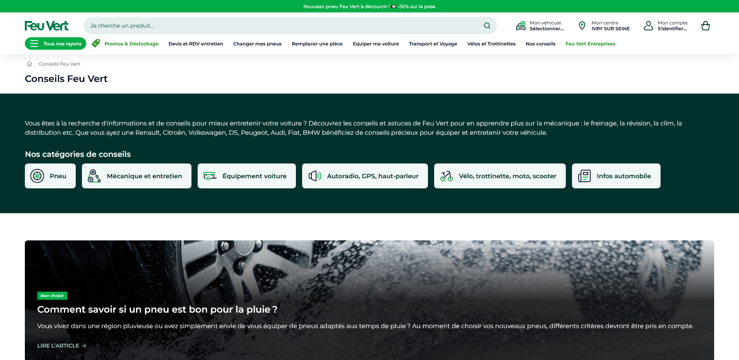Click the bicycle icon for Vélo category

[x=447, y=176]
